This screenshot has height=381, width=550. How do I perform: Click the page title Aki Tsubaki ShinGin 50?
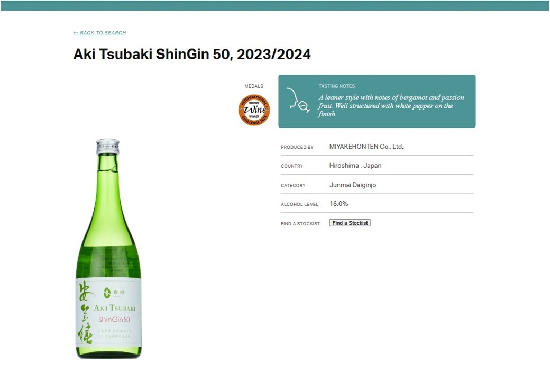[x=192, y=54]
